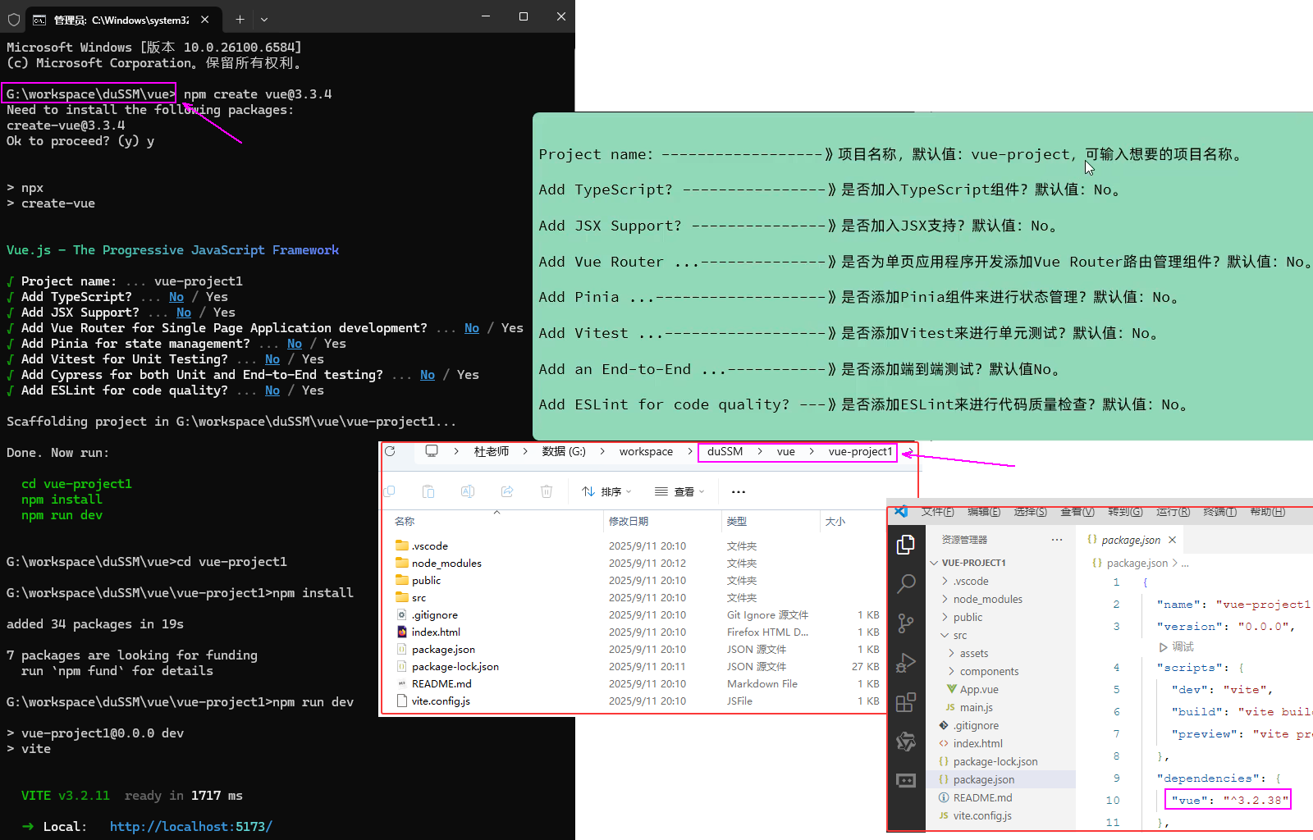Screen dimensions: 1313x840
Task: Click the workspace breadcrumb in address bar
Action: [646, 451]
